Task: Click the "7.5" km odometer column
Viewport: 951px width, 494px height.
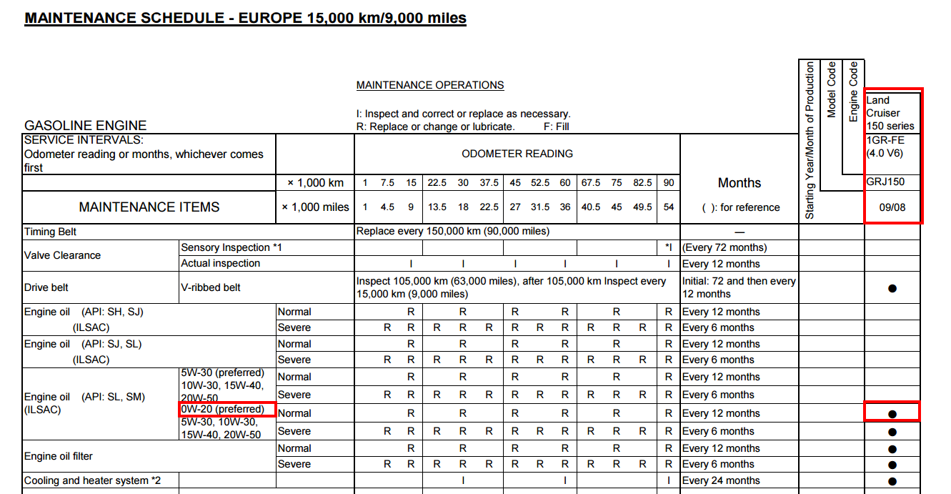Action: tap(387, 183)
